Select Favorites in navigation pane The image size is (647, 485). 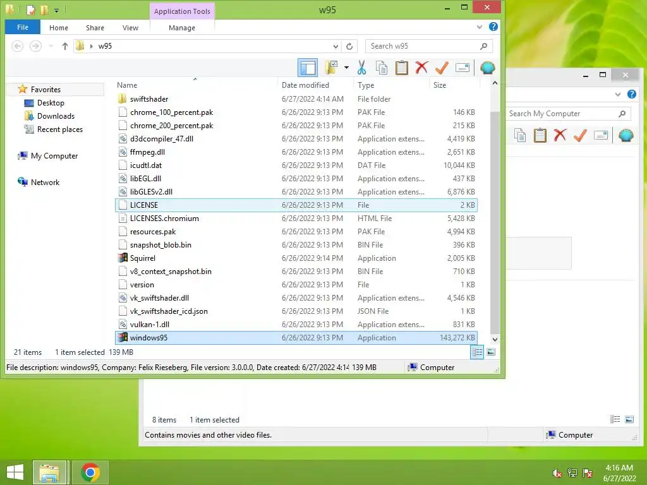click(45, 90)
